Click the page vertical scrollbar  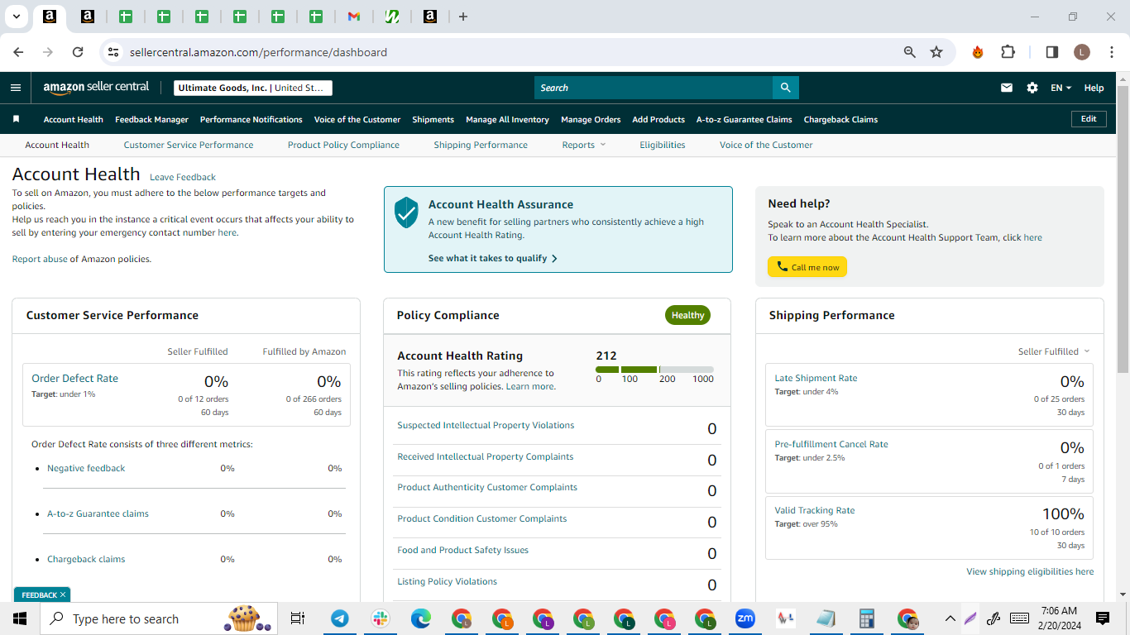pyautogui.click(x=1123, y=232)
